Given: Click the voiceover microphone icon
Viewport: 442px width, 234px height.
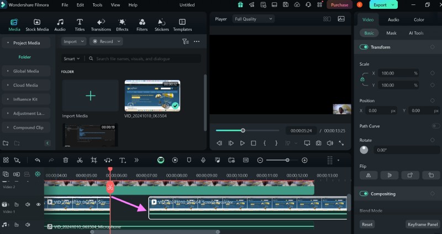Looking at the screenshot, I should pos(203,160).
